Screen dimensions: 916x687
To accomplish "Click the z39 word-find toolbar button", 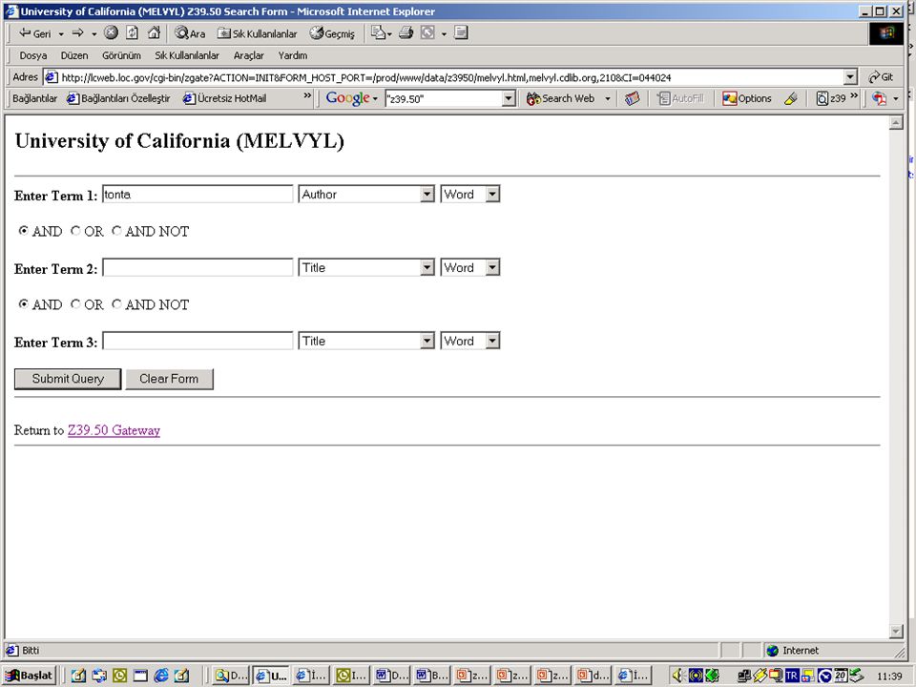I will pyautogui.click(x=831, y=98).
